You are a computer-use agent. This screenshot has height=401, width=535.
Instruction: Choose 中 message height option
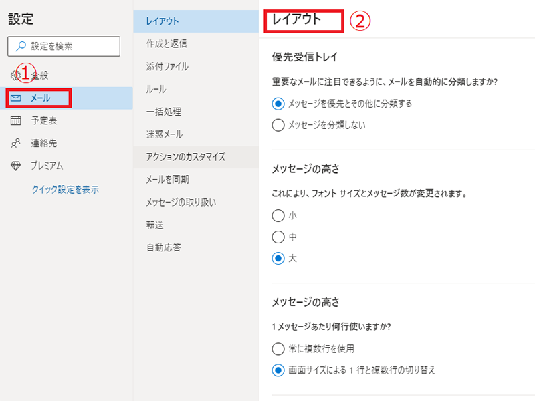(x=278, y=237)
